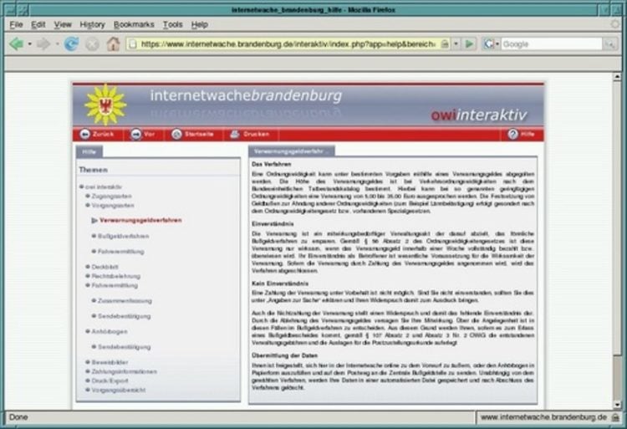Click the vertical scrollbar track
This screenshot has width=627, height=429.
tap(617, 241)
